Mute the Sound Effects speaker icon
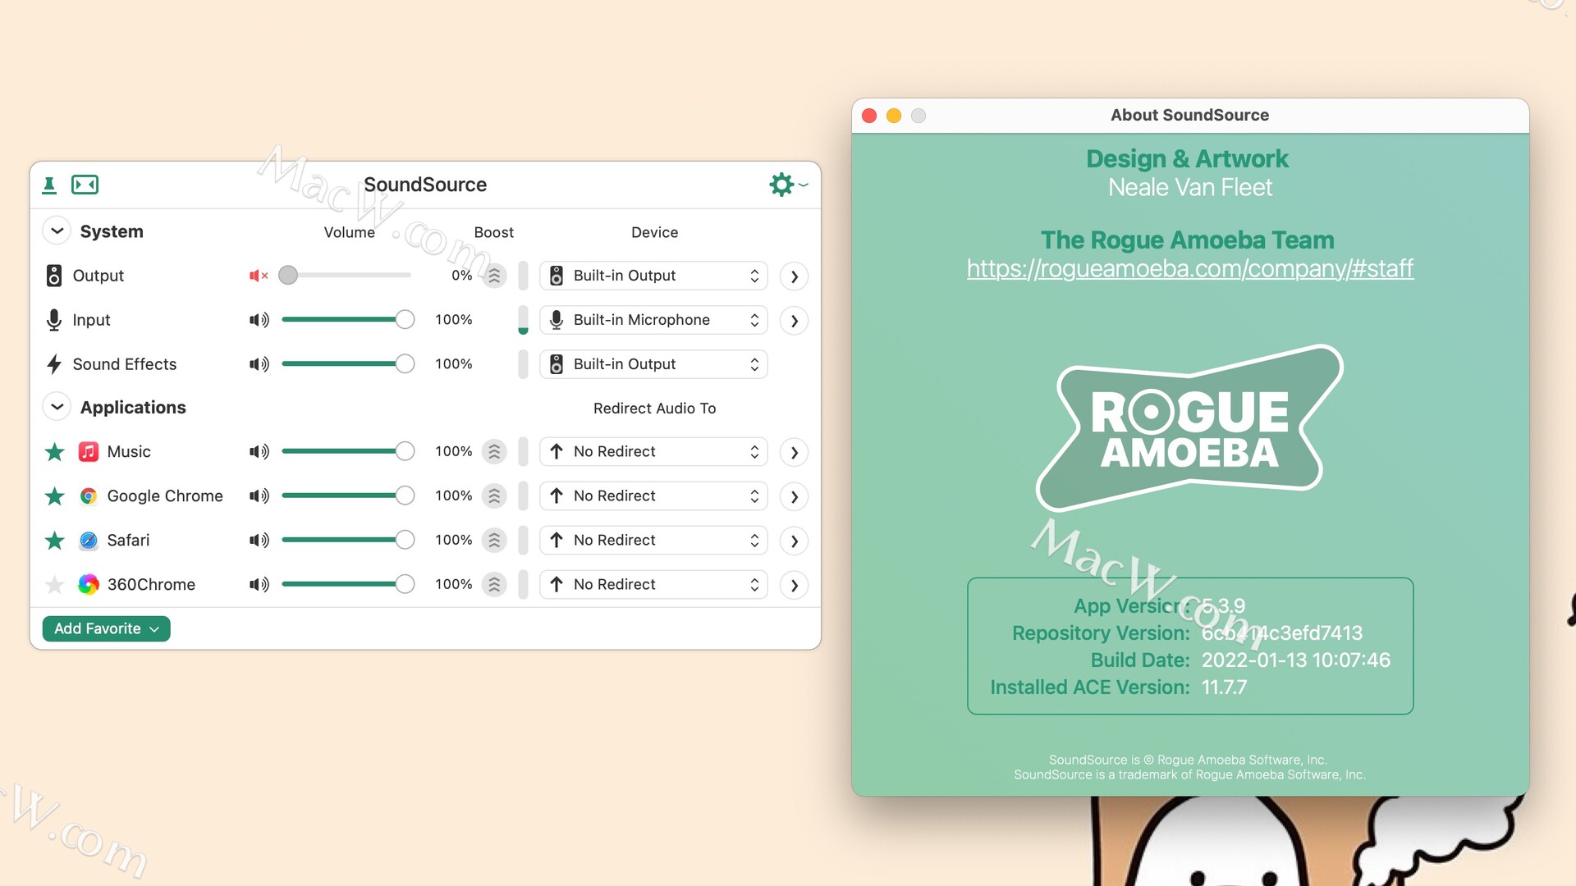Screen dimensions: 1576x886 [x=259, y=364]
